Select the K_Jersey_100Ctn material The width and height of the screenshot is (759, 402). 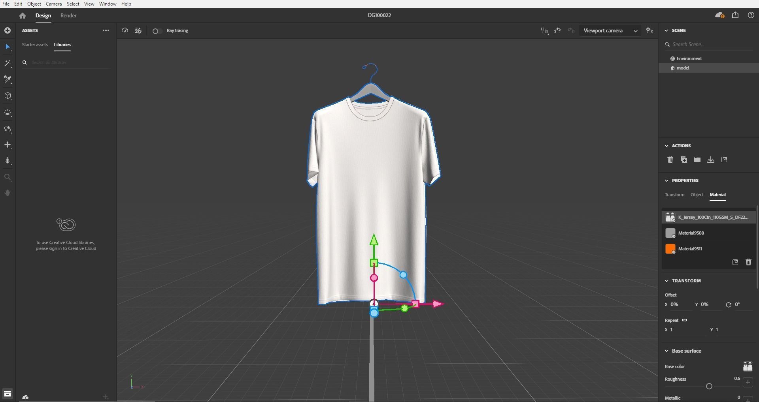708,217
